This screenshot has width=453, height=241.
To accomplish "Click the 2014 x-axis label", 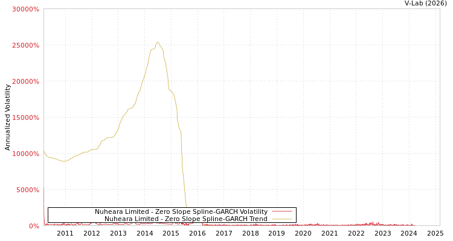I will coord(145,233).
